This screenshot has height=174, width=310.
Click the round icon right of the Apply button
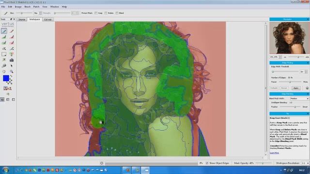pos(307,88)
